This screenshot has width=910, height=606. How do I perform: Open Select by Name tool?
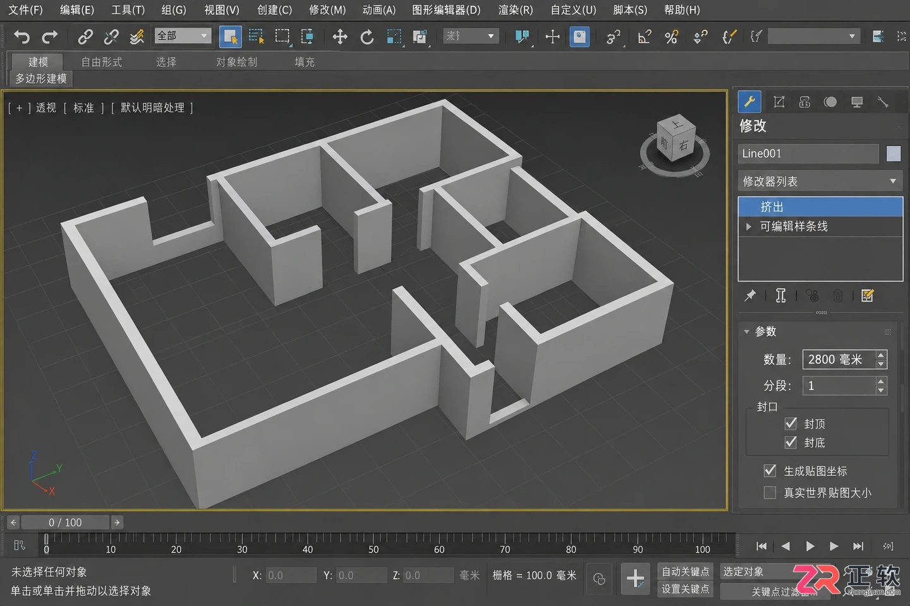tap(256, 37)
